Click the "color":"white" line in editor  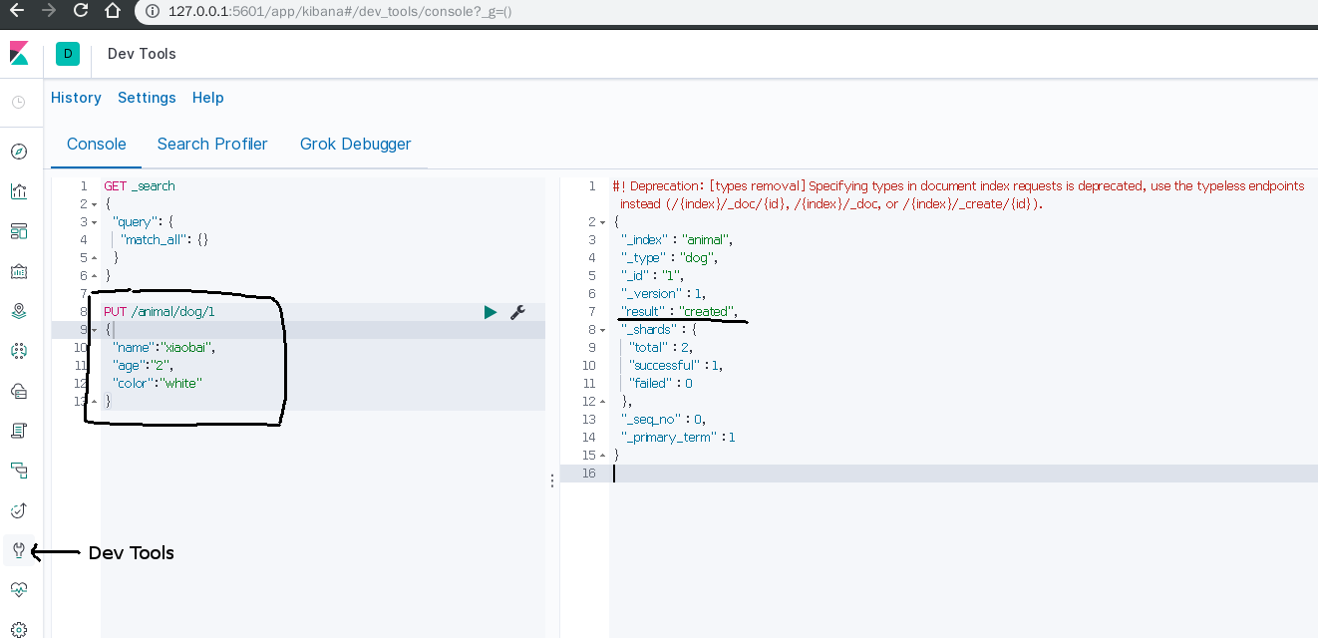point(157,384)
